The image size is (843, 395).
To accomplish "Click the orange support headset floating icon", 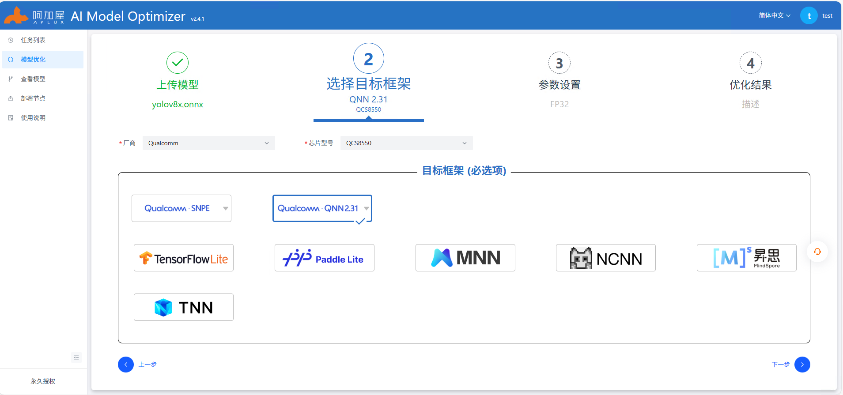I will pos(817,252).
